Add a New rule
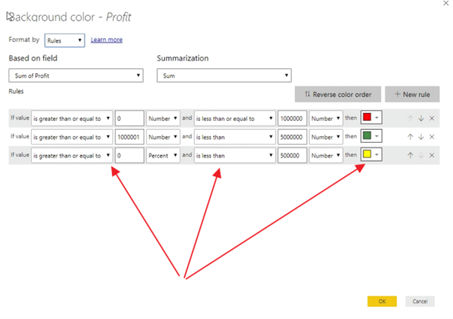The height and width of the screenshot is (319, 453). (x=413, y=94)
